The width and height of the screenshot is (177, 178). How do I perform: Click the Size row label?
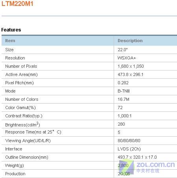(9, 50)
